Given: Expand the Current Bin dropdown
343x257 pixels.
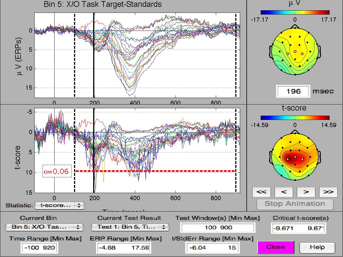Looking at the screenshot, I should point(44,227).
